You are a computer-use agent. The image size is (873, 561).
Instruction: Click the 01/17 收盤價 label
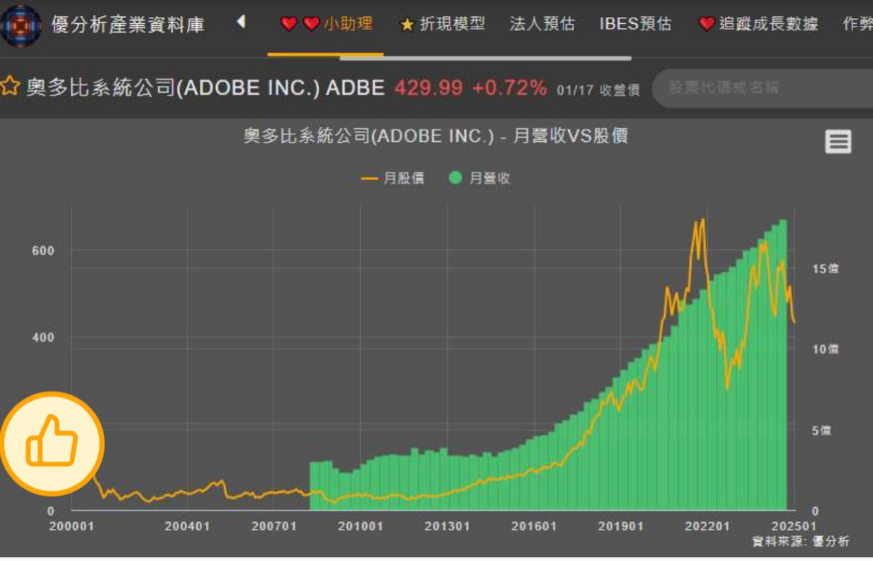[598, 90]
